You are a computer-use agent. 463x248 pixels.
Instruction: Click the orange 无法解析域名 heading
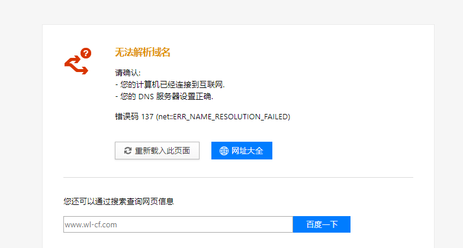(x=142, y=53)
